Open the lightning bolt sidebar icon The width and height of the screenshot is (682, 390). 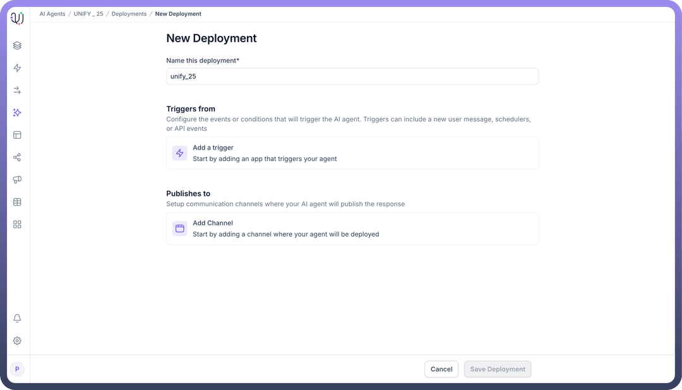(x=17, y=68)
